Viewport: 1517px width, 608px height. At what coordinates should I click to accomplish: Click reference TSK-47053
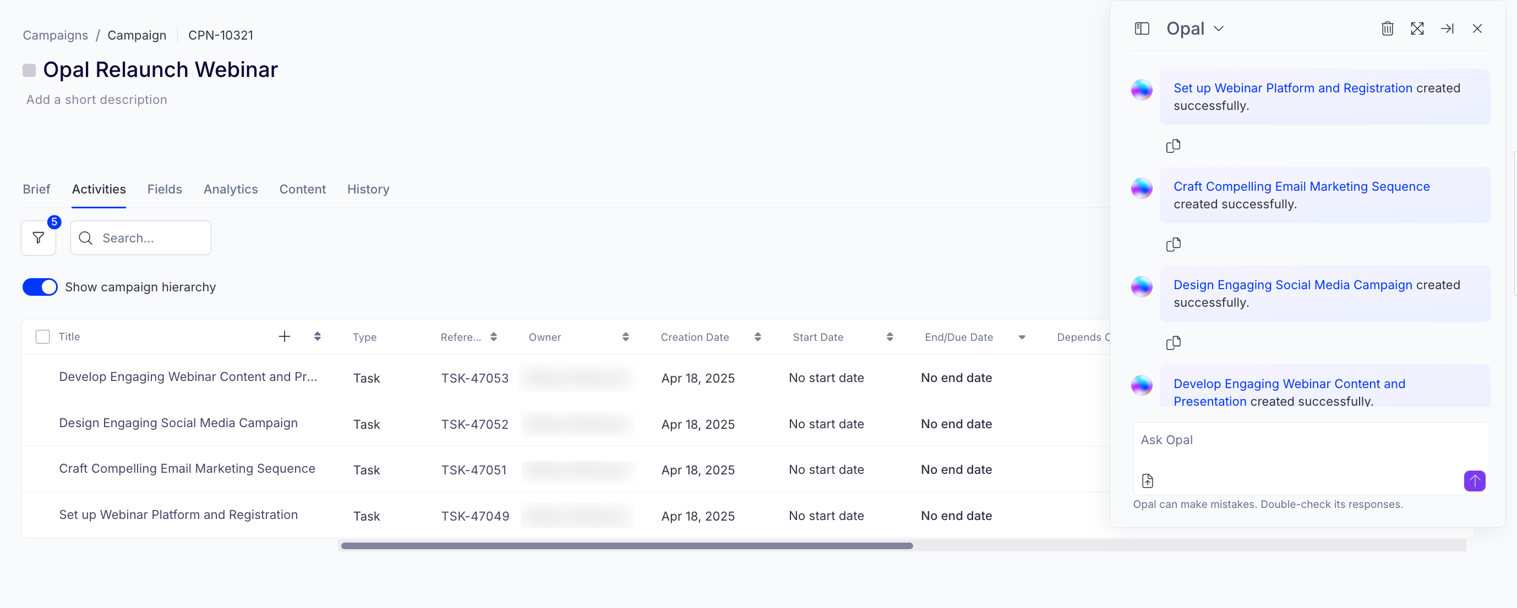click(474, 379)
